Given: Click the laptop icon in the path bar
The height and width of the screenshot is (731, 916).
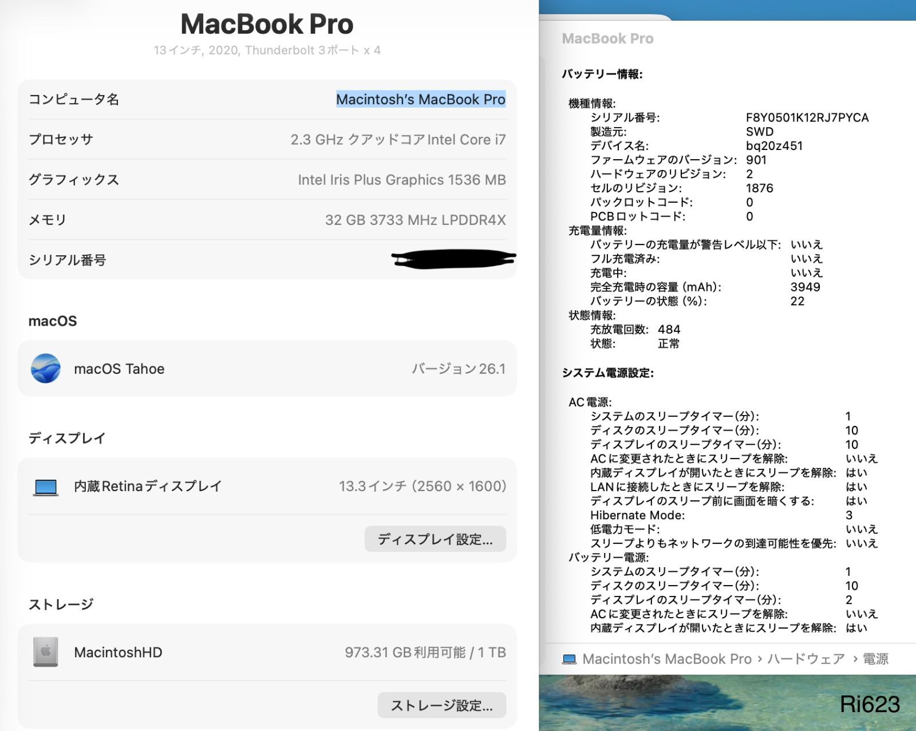Looking at the screenshot, I should point(569,659).
